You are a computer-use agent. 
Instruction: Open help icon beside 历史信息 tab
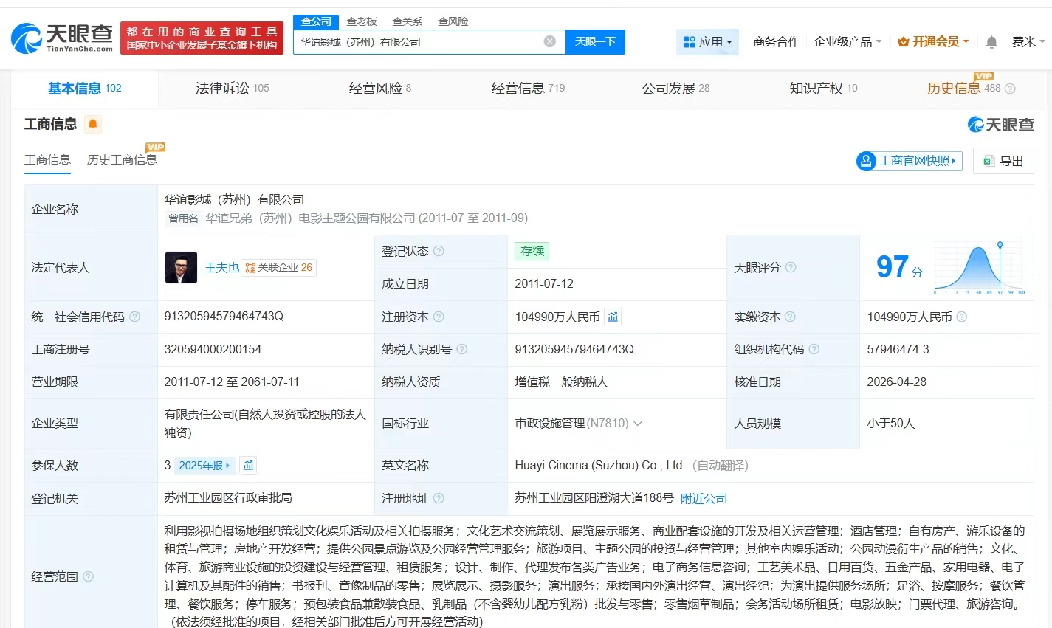click(x=1010, y=89)
